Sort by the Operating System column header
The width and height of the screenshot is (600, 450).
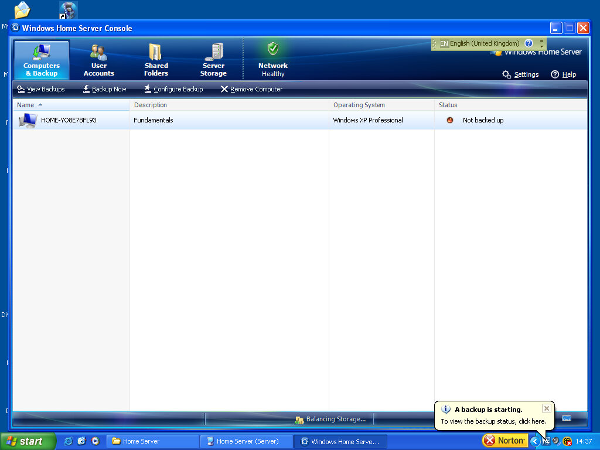click(x=359, y=105)
